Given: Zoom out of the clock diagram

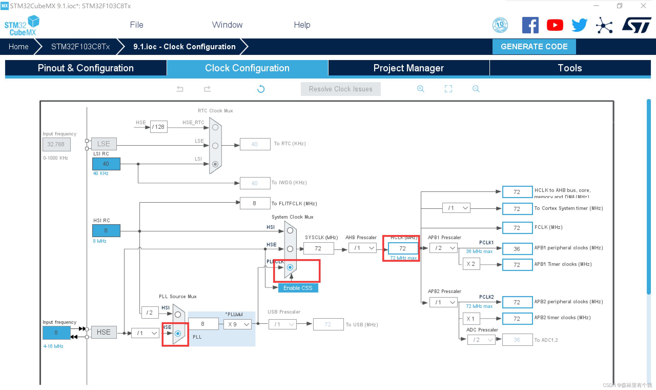Looking at the screenshot, I should (x=476, y=89).
